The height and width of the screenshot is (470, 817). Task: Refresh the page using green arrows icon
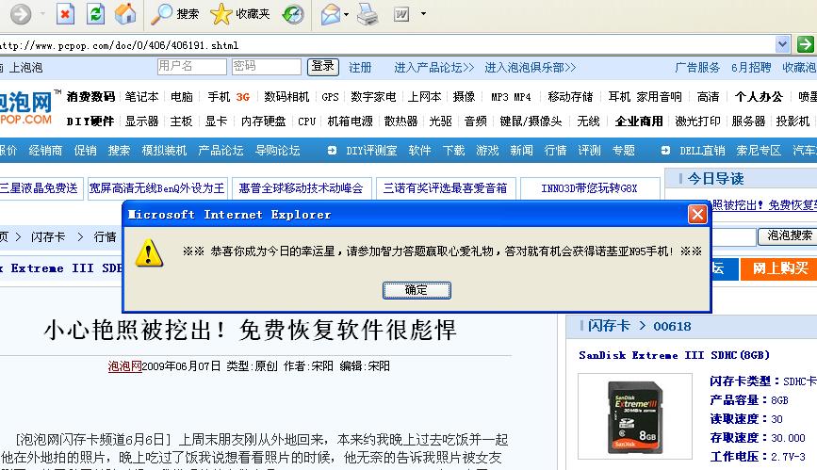point(95,14)
